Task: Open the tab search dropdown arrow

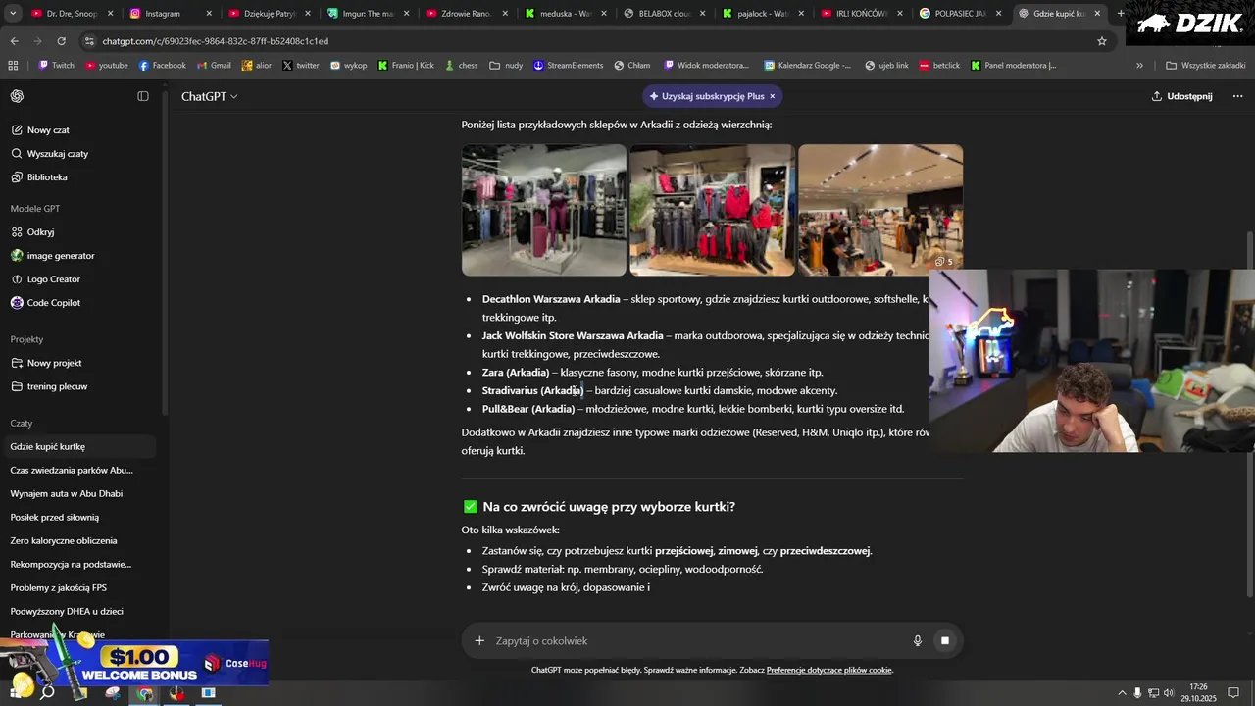Action: tap(13, 14)
